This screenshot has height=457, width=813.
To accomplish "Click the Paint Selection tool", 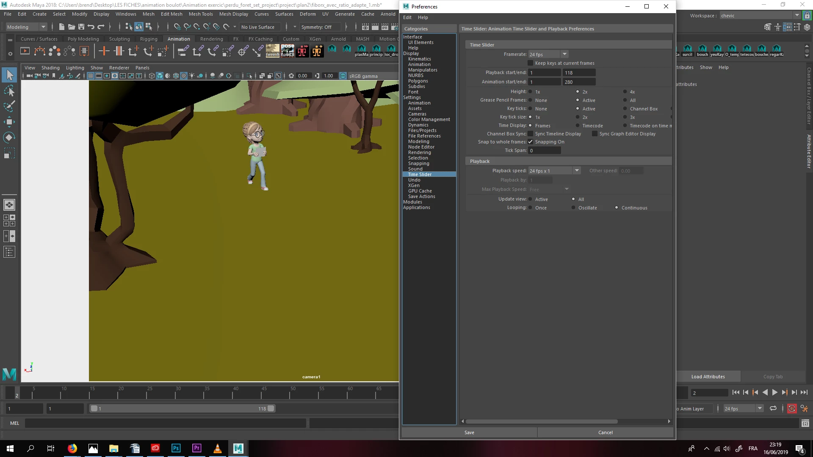I will (x=9, y=106).
